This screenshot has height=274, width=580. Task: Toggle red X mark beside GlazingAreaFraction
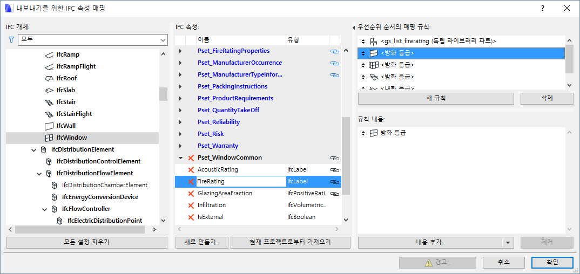coord(191,194)
